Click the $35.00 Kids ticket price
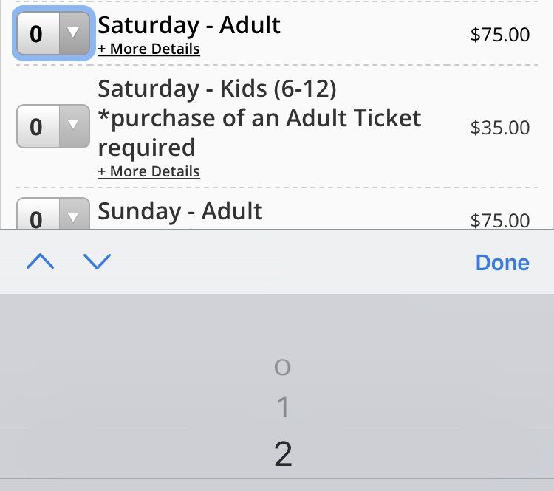 (500, 128)
